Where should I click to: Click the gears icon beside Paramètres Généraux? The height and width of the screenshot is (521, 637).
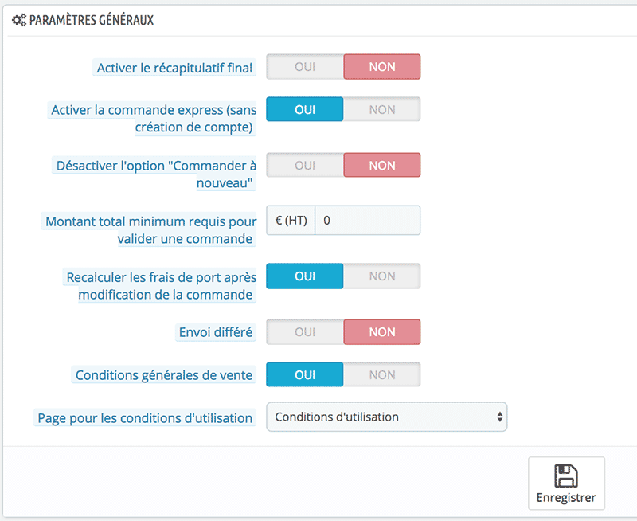(19, 19)
